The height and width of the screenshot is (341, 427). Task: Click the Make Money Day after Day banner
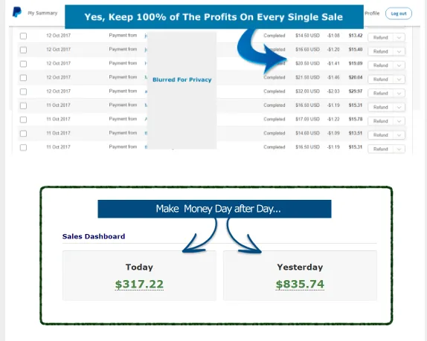[x=214, y=209]
